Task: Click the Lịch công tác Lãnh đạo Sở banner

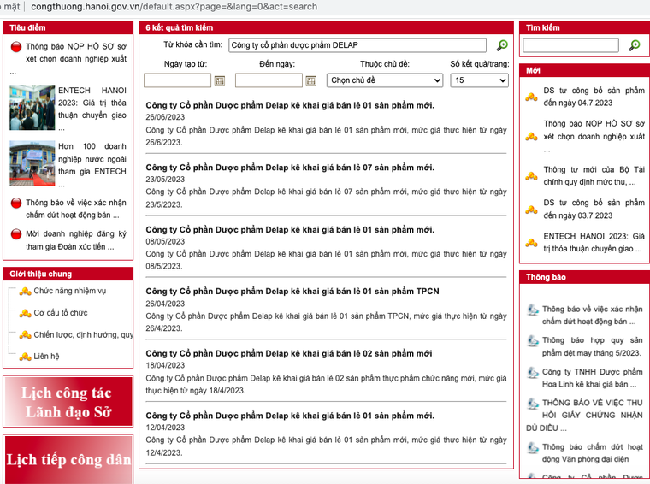Action: [68, 401]
